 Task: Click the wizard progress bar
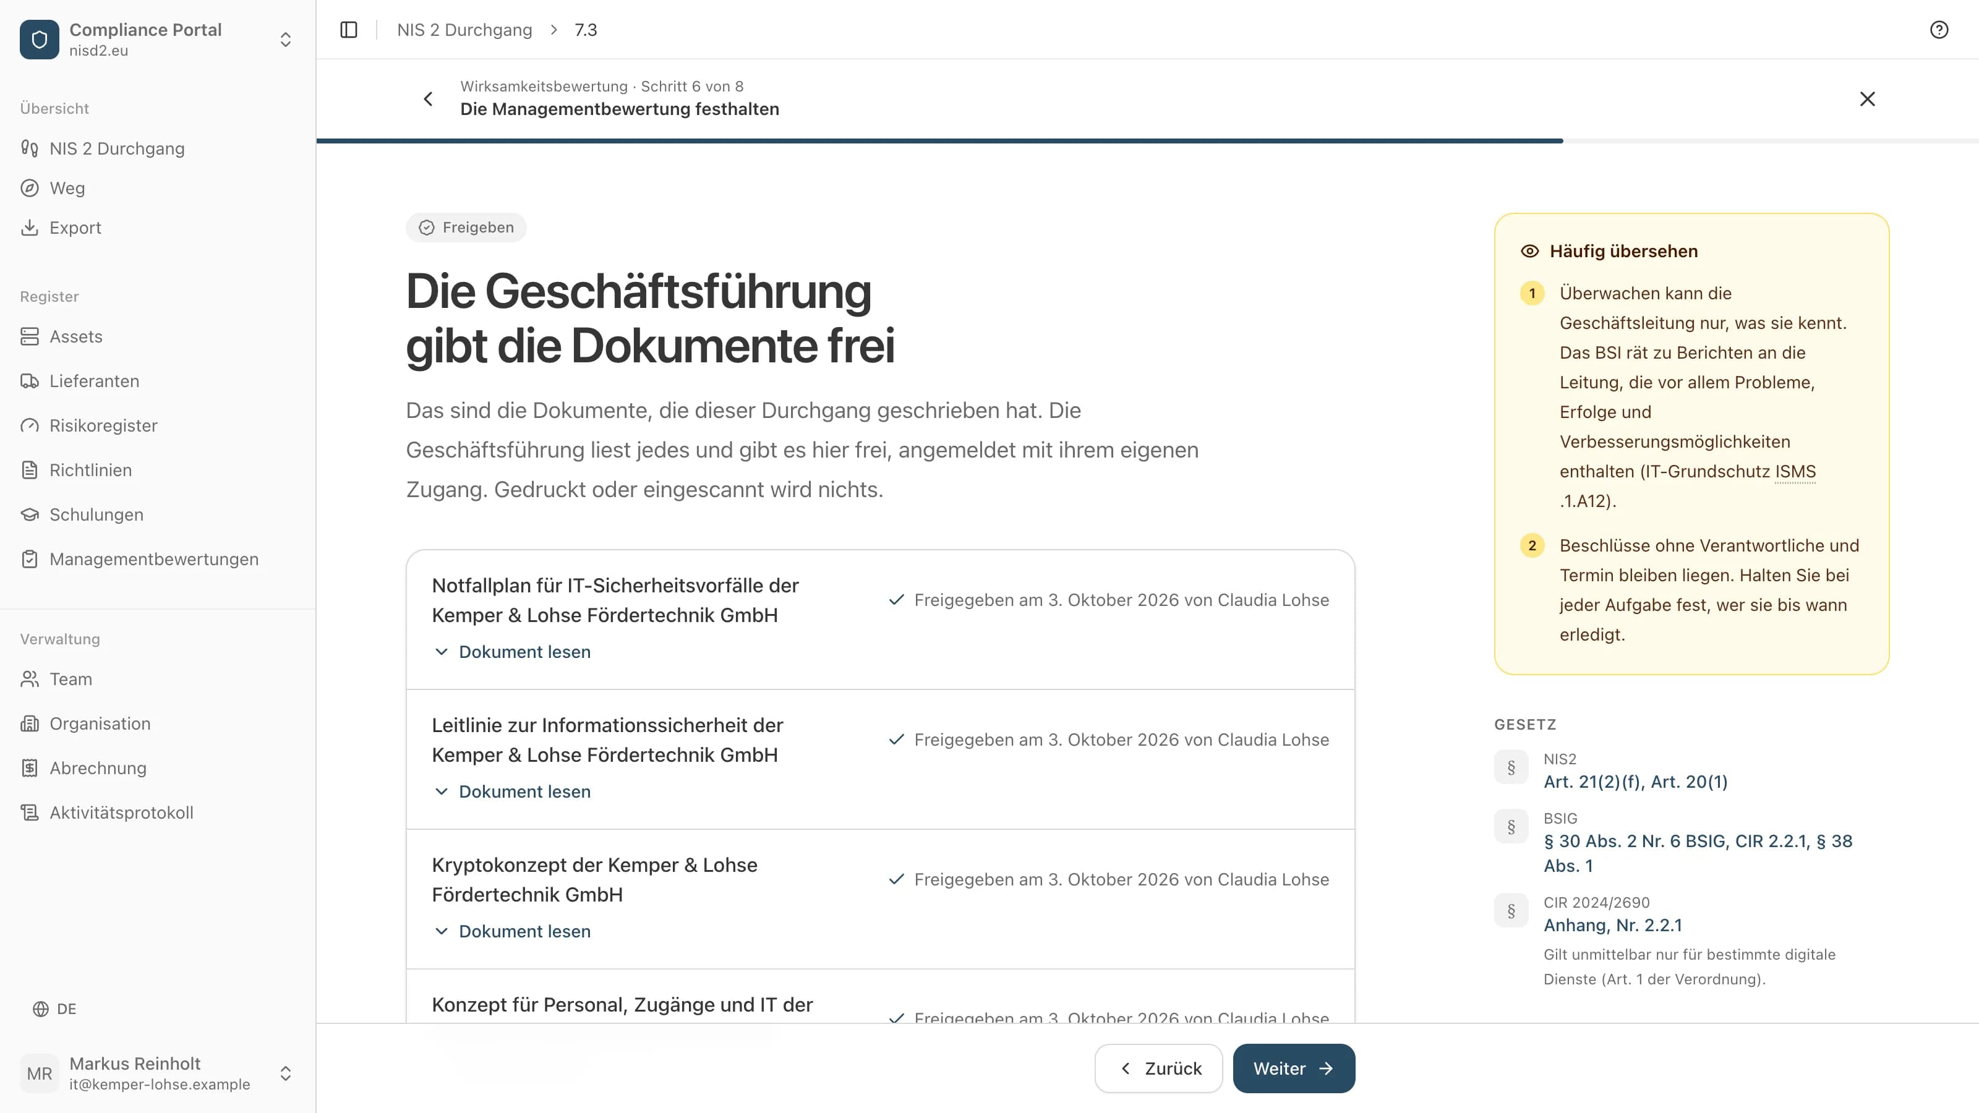coord(1148,140)
